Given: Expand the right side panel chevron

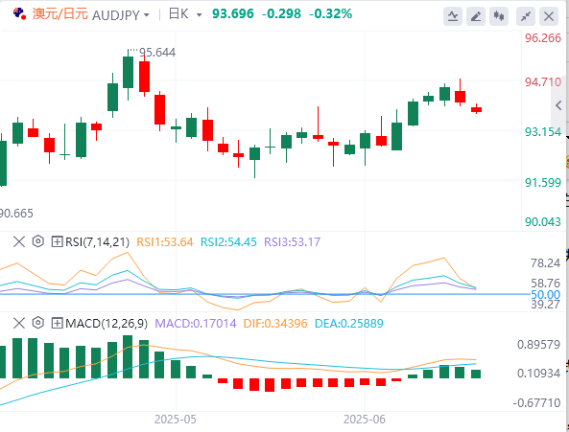Looking at the screenshot, I should (558, 105).
